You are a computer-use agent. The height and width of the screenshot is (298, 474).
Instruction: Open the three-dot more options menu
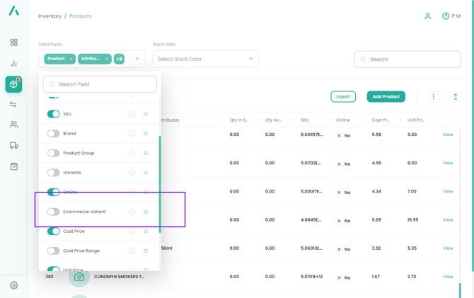point(433,96)
